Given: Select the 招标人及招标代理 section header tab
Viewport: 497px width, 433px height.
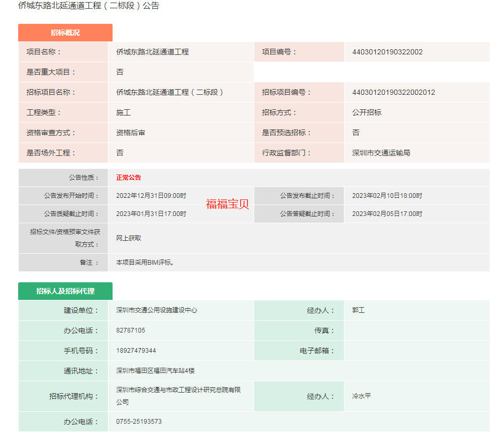Looking at the screenshot, I should coord(65,291).
